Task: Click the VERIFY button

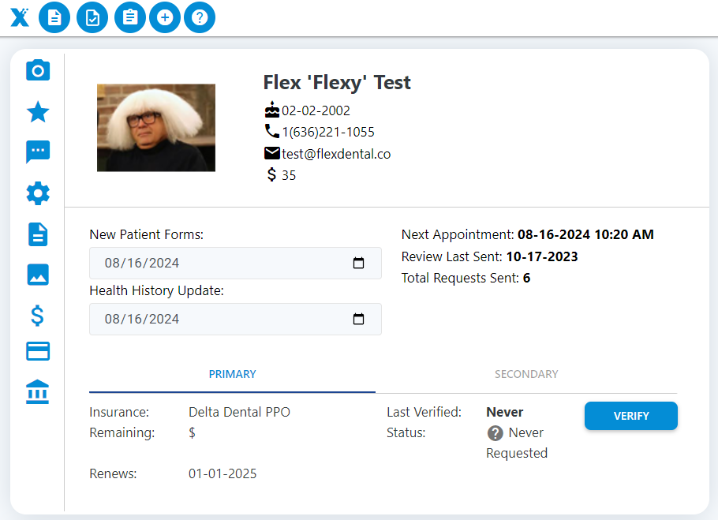Action: coord(631,416)
